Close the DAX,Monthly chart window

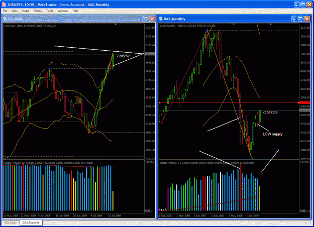coord(307,19)
